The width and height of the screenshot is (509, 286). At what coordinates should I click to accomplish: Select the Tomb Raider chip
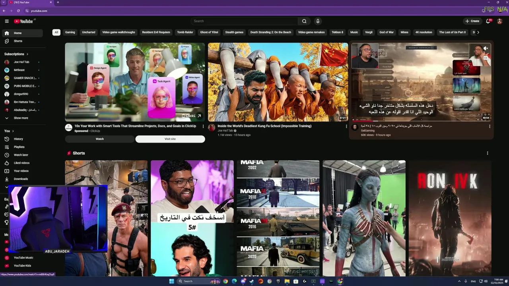[x=185, y=32]
